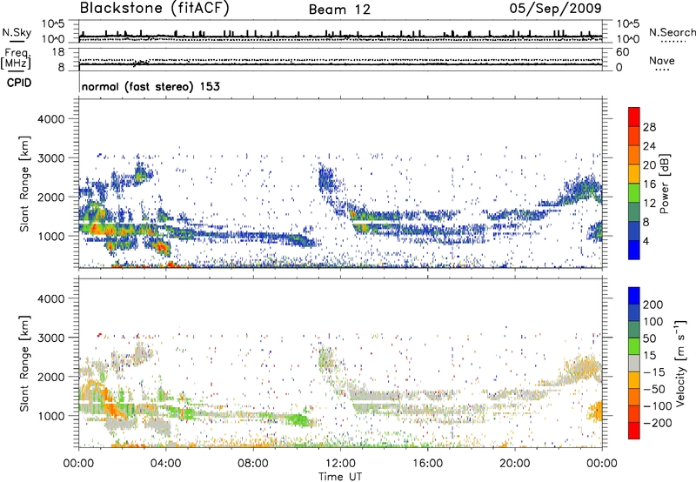Click the date '05/Sep/2009'

555,9
